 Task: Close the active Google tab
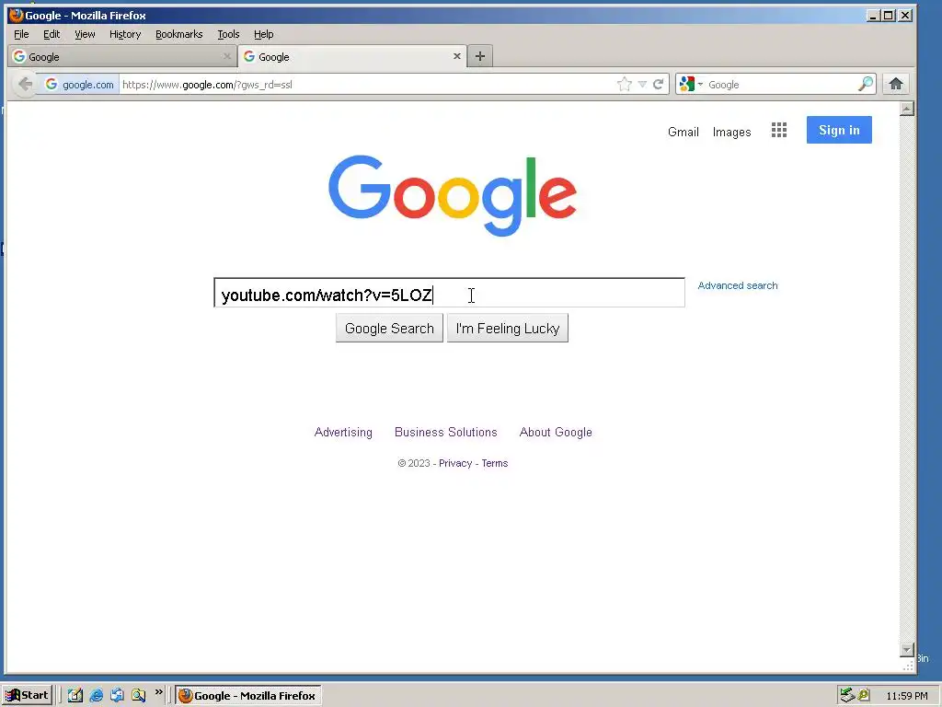coord(456,56)
